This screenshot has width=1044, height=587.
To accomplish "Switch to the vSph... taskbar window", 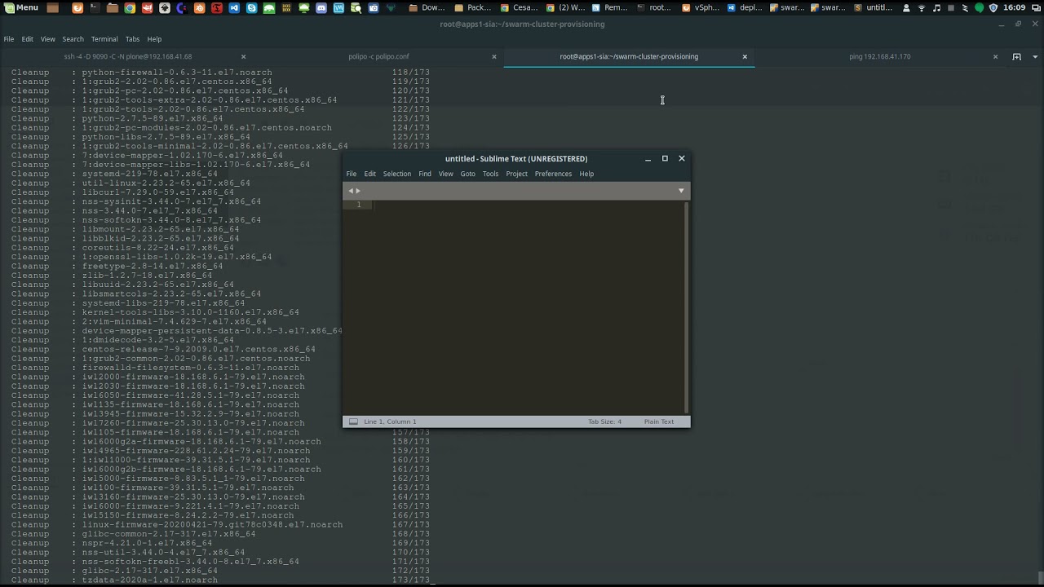I will [702, 7].
